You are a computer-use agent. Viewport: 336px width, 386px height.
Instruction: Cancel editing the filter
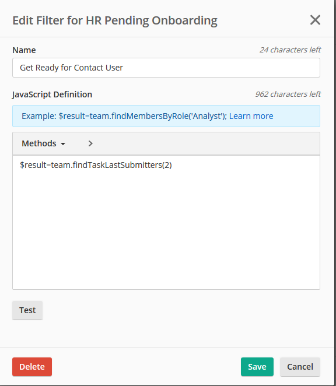coord(300,367)
